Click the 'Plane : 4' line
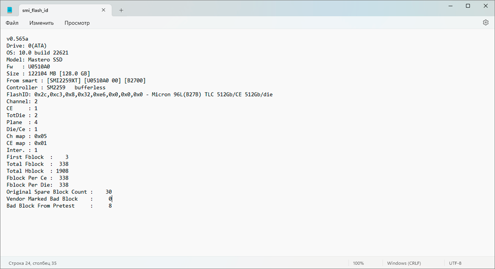Viewport: 495px width, 269px height. pyautogui.click(x=22, y=122)
